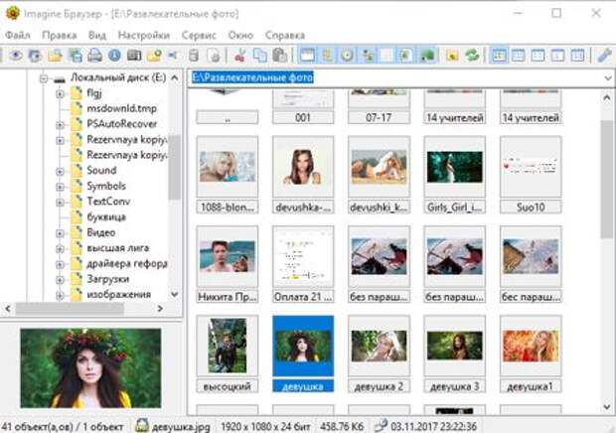Toggle the window panel button after paste
The height and width of the screenshot is (433, 616).
(x=307, y=56)
